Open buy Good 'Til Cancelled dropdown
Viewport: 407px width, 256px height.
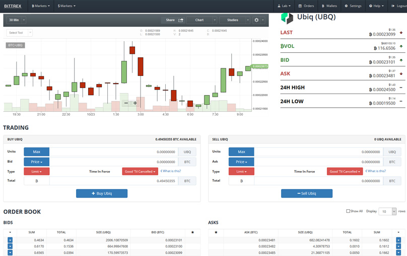click(x=140, y=172)
